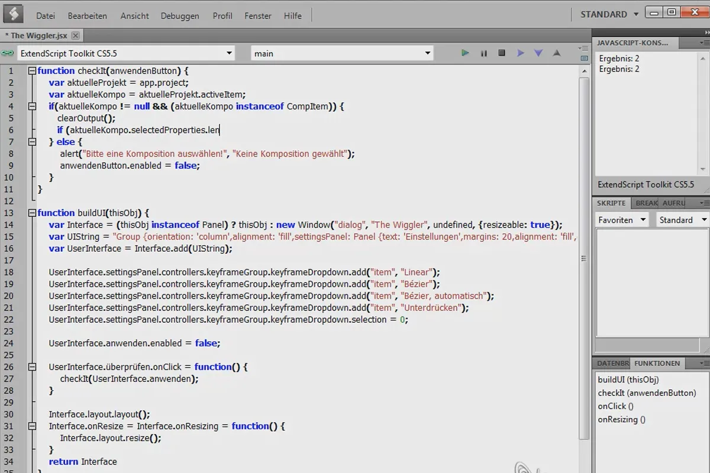The width and height of the screenshot is (710, 473).
Task: Jump to checkIt (anwendenButton) in functions list
Action: tap(647, 393)
